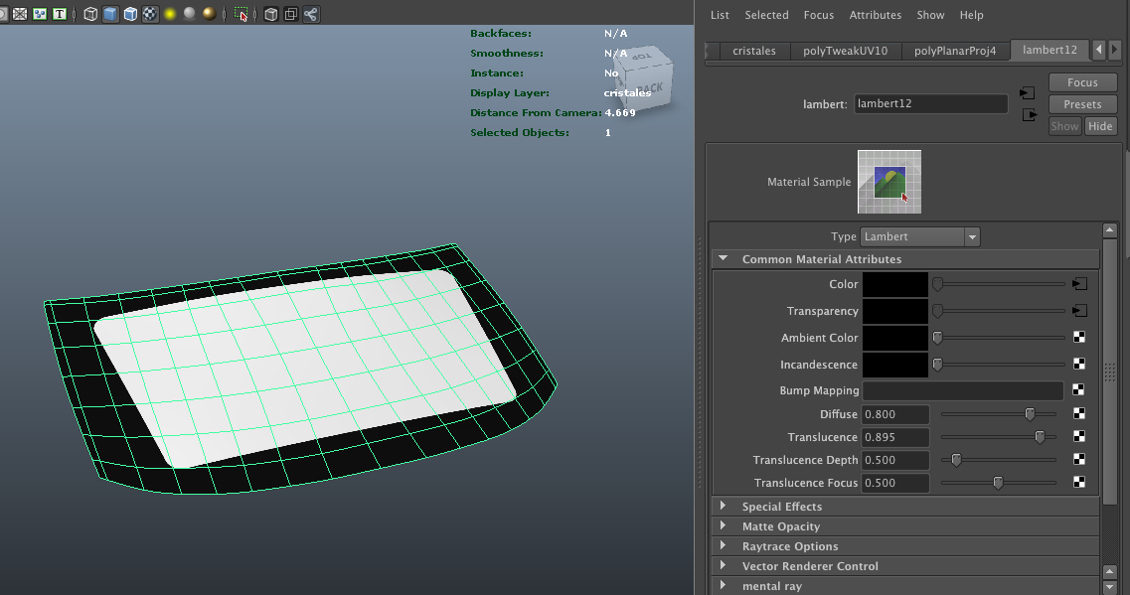This screenshot has width=1130, height=595.
Task: Switch to the polyPlanarProj4 tab
Action: (954, 51)
